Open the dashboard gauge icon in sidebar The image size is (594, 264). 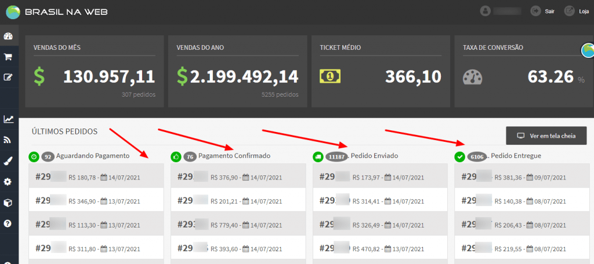tap(9, 36)
